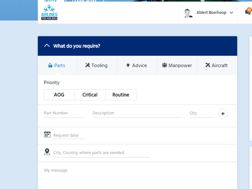
Task: Switch to the Manpower tab
Action: 177,65
